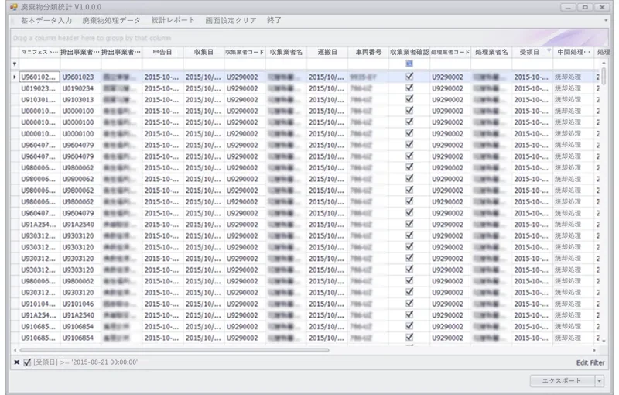The height and width of the screenshot is (395, 619).
Task: Click the filter row cell under 収集日
Action: [x=203, y=64]
